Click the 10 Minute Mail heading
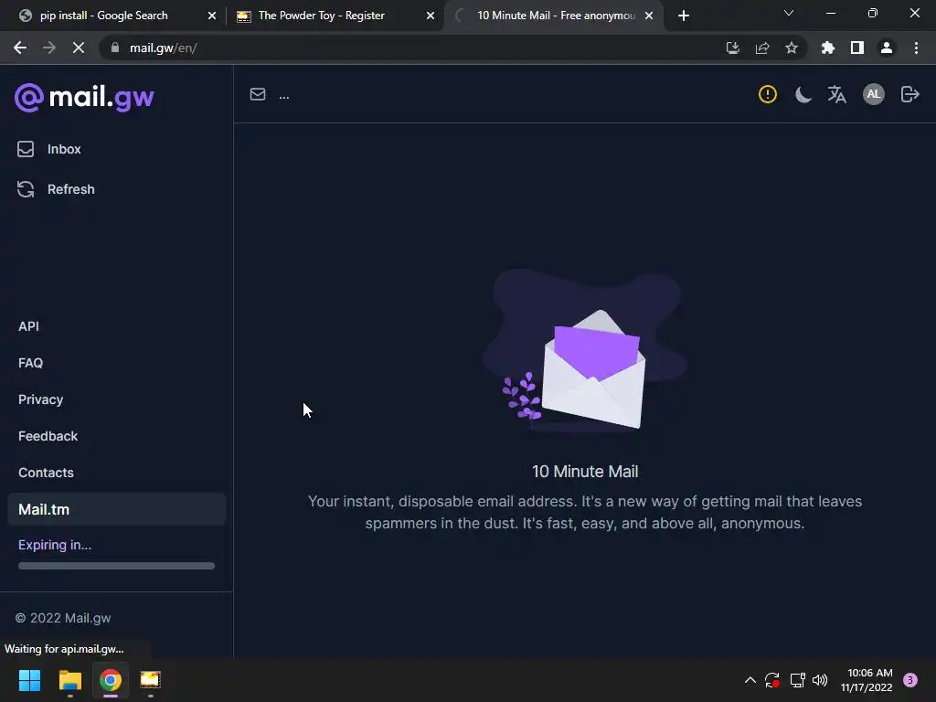 (x=585, y=472)
